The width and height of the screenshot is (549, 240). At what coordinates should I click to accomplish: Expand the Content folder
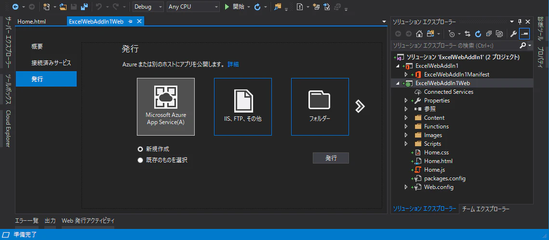point(406,118)
